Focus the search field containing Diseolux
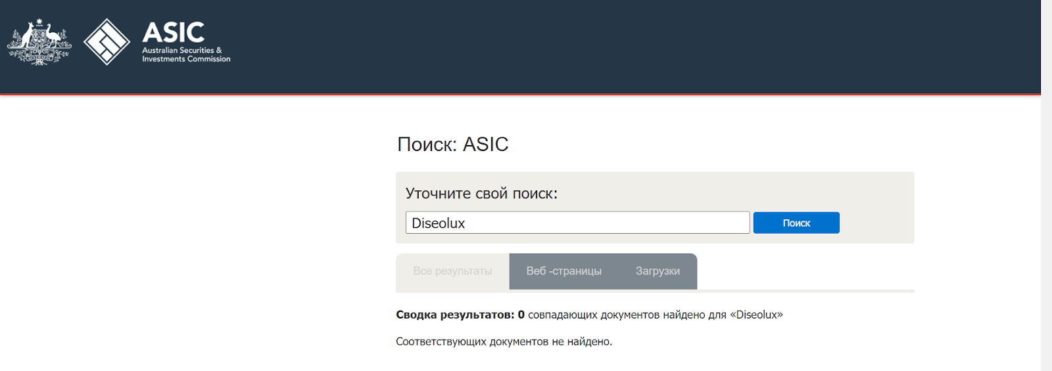This screenshot has height=371, width=1052. [x=577, y=223]
